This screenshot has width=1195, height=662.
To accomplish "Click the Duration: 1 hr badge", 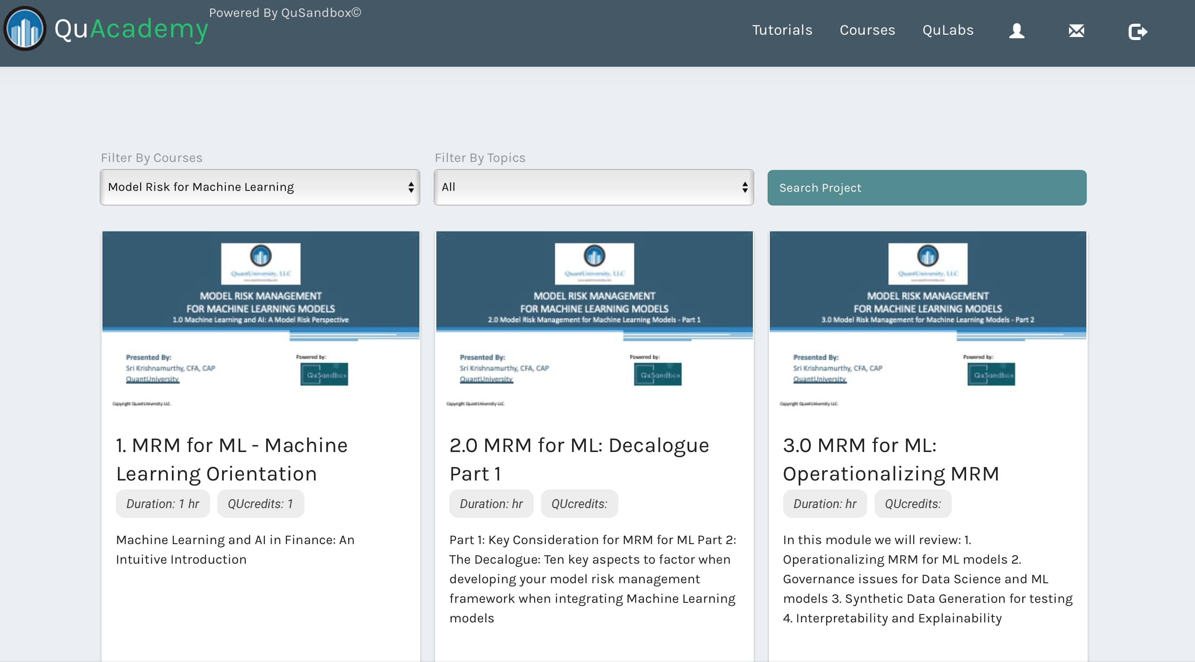I will [163, 504].
